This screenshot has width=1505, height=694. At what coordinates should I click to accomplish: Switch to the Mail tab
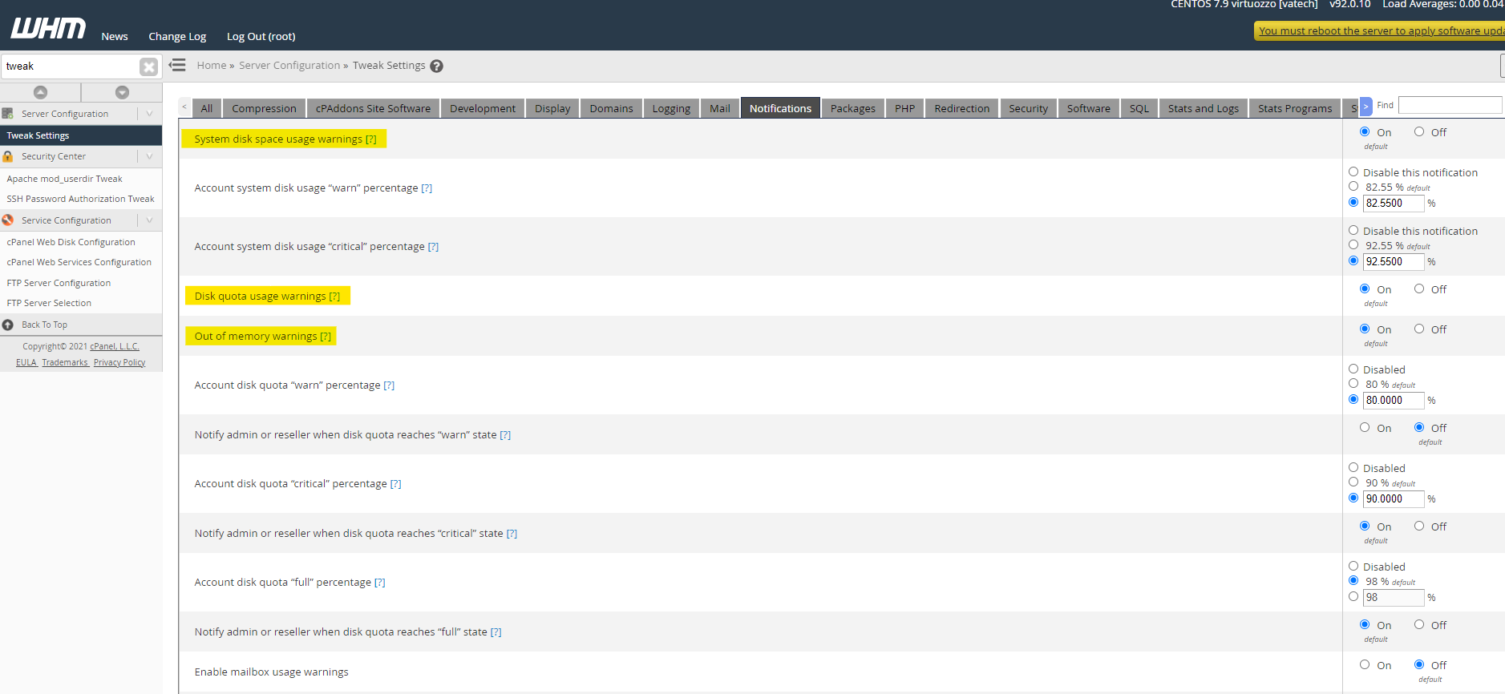click(x=719, y=108)
